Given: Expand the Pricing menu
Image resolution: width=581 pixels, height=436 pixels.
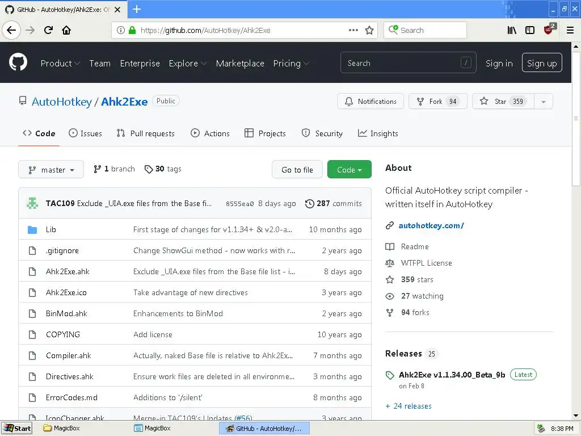Looking at the screenshot, I should pos(291,64).
